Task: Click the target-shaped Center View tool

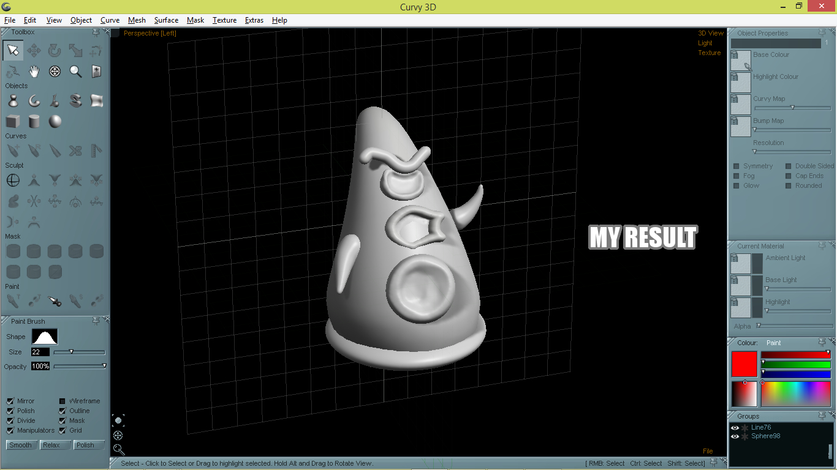Action: (x=55, y=71)
